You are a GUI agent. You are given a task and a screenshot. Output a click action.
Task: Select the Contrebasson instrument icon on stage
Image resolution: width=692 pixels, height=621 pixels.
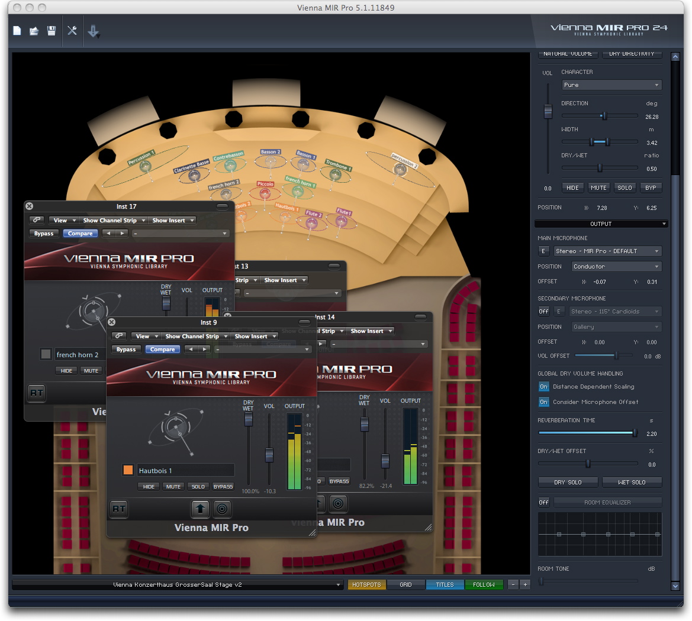click(230, 166)
